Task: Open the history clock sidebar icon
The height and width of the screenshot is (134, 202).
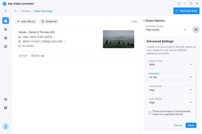Action: tap(6, 38)
